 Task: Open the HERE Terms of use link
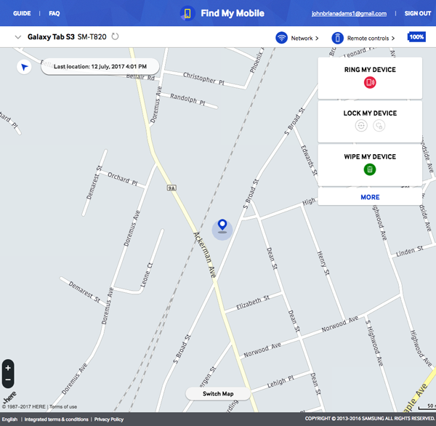click(x=63, y=407)
